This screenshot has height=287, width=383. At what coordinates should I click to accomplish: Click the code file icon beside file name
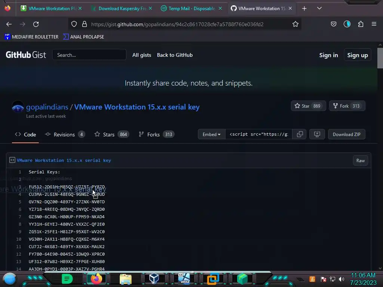click(x=12, y=160)
